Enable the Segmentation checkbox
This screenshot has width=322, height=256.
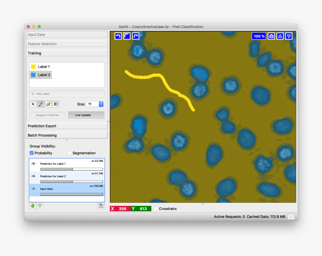70,153
